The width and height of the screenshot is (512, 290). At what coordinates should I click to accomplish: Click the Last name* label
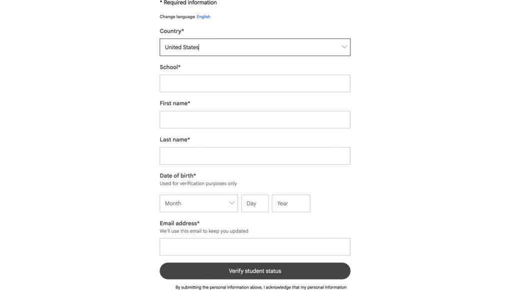[174, 140]
